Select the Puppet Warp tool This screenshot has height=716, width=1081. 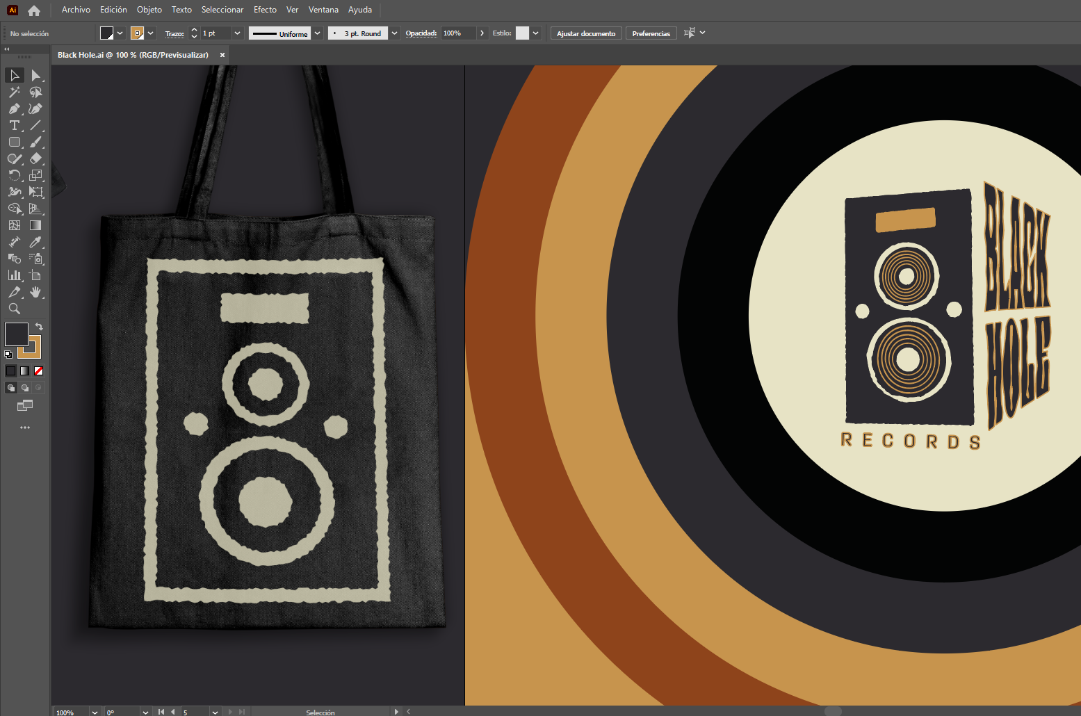15,192
